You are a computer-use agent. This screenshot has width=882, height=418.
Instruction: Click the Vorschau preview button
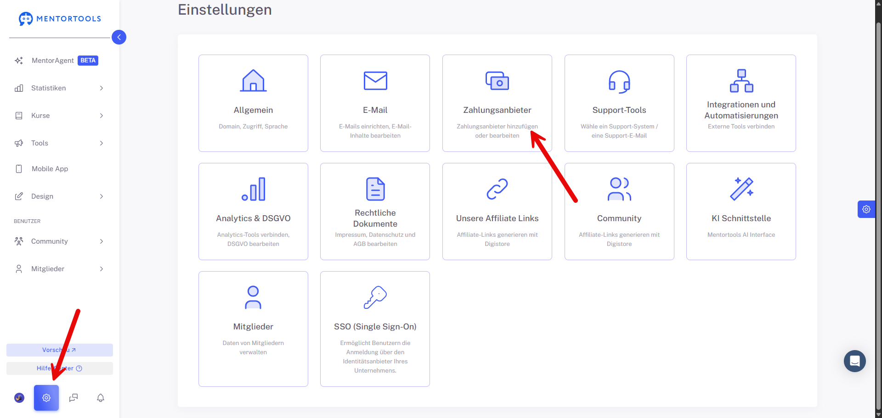[x=60, y=350]
